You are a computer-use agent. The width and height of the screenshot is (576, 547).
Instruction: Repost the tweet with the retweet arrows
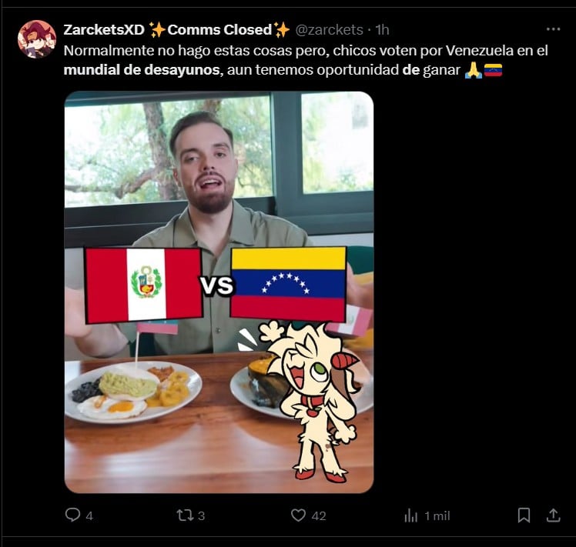(x=185, y=515)
